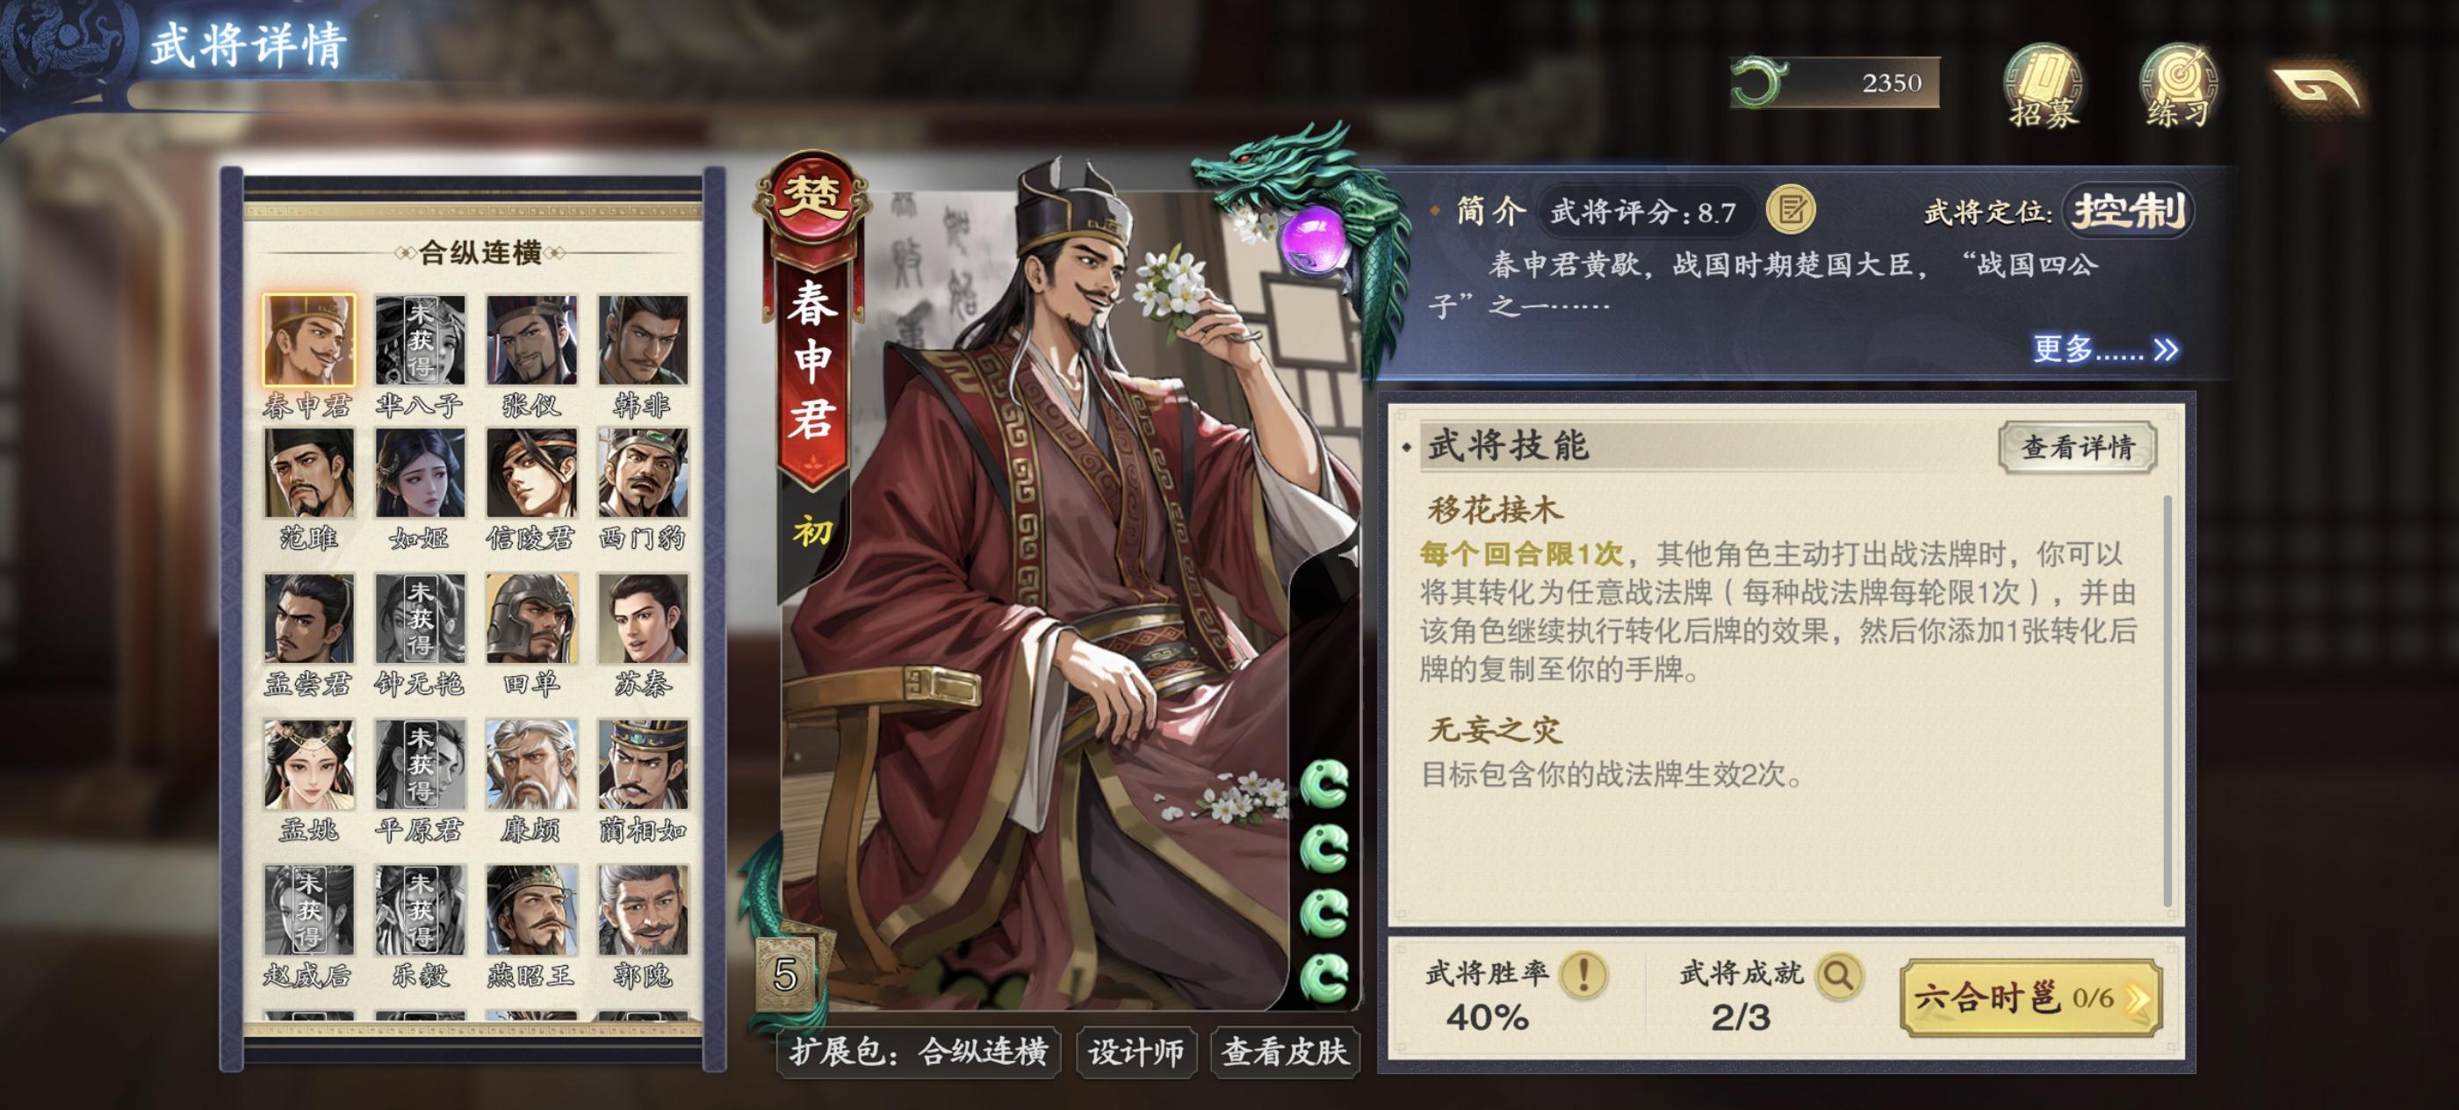The width and height of the screenshot is (2459, 1110).
Task: Select 扩展包:合纵连横 tab
Action: tap(919, 1052)
